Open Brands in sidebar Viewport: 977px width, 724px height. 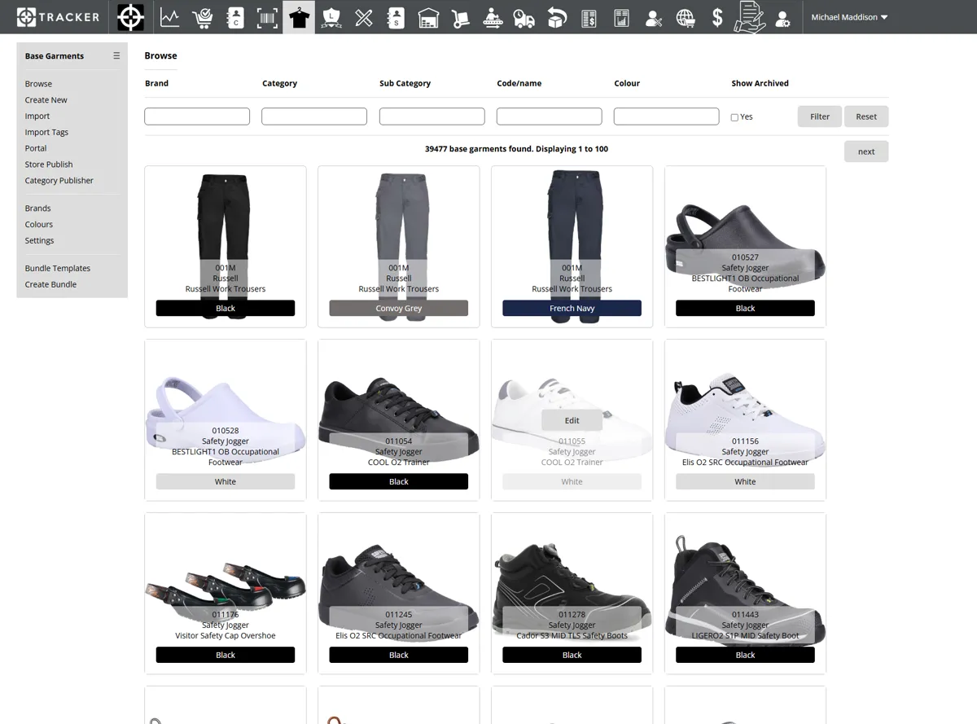click(x=37, y=208)
